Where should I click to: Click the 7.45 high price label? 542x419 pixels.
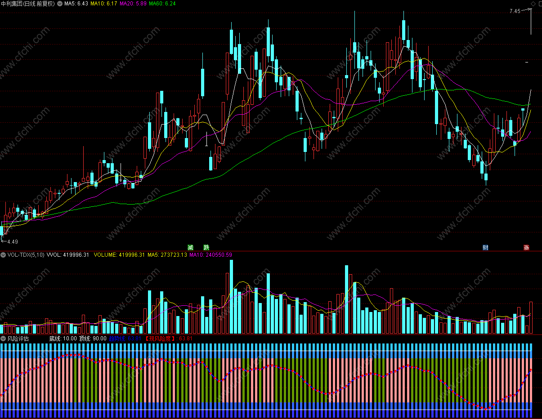click(x=515, y=11)
